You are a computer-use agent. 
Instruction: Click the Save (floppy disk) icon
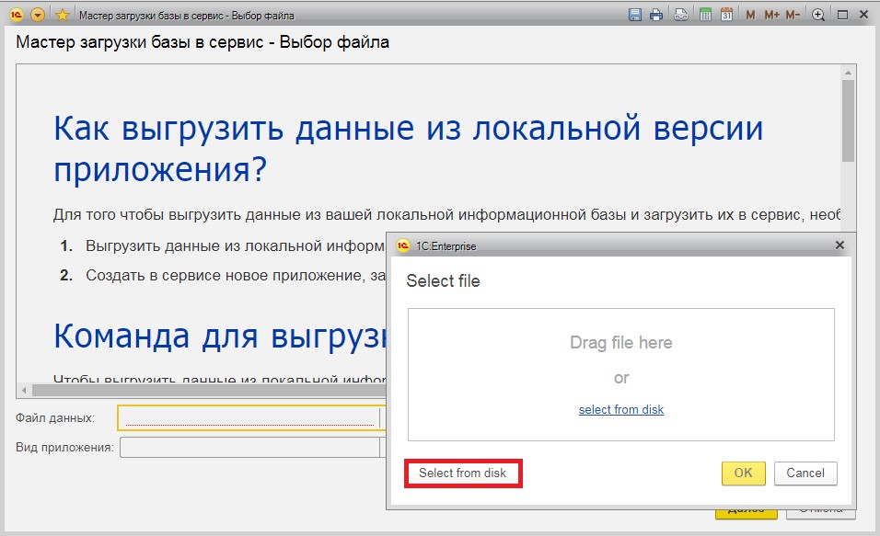pyautogui.click(x=634, y=15)
